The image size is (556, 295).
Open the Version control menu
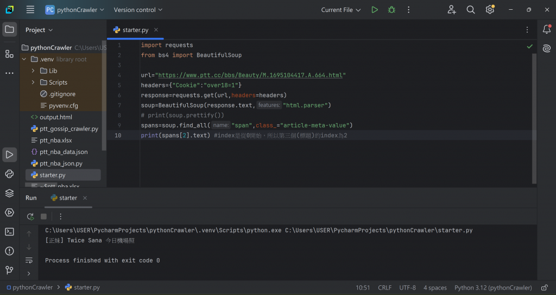(x=138, y=10)
